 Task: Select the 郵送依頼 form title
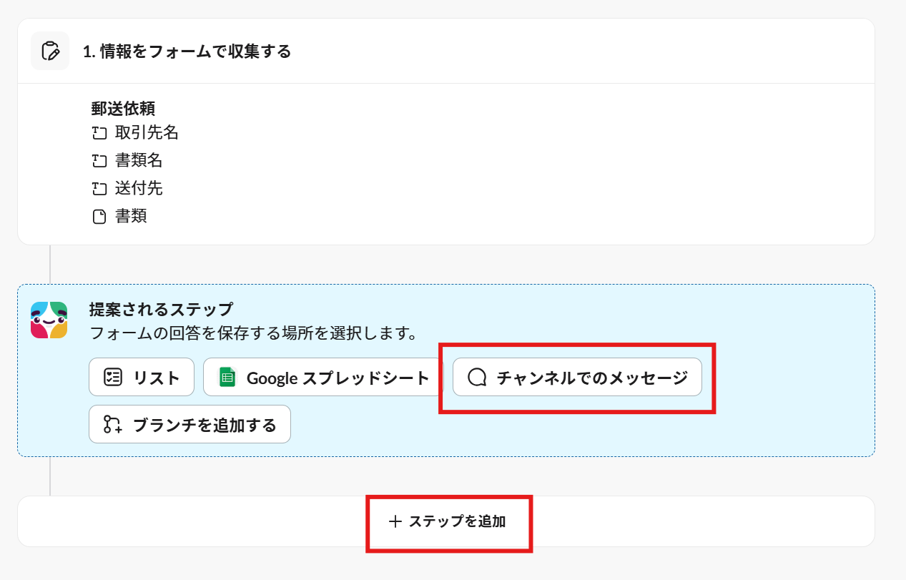click(x=123, y=109)
